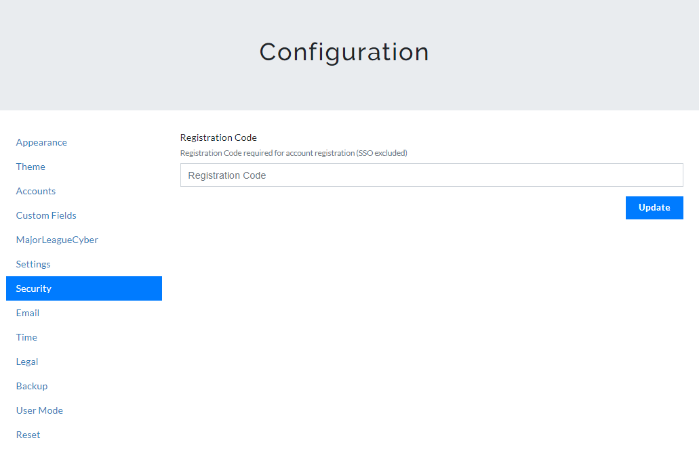Select the Accounts tab in sidebar
The width and height of the screenshot is (699, 455).
36,191
